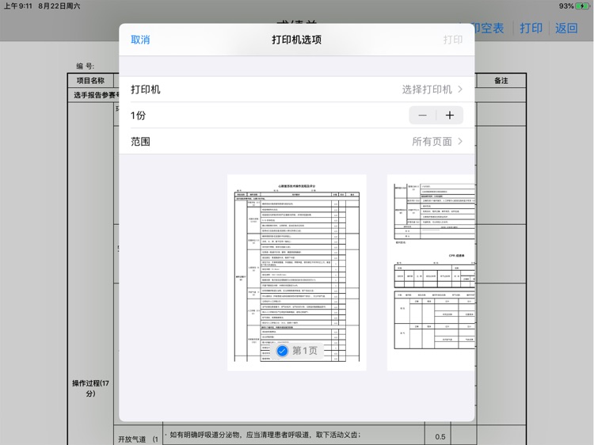Screen dimensions: 594x445
Task: Tap the 打印机选项 dialog title
Action: tap(297, 40)
